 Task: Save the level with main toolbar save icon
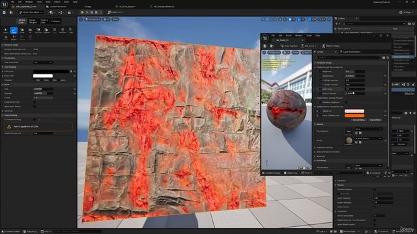coord(5,12)
